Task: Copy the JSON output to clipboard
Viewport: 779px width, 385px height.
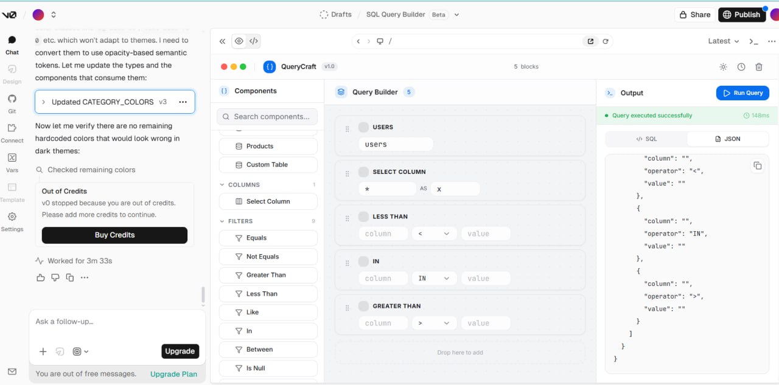Action: [757, 165]
